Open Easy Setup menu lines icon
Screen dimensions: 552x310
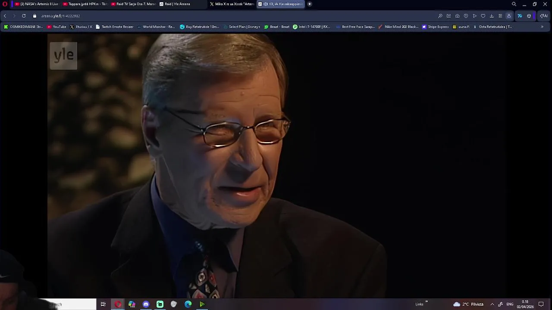(500, 16)
